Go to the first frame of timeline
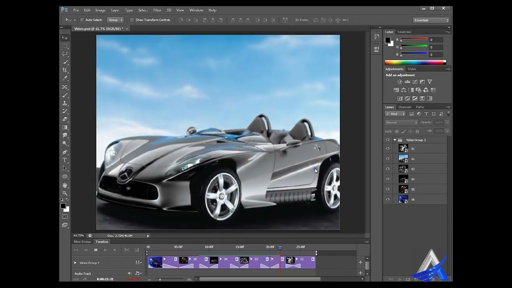The image size is (512, 288). 76,250
